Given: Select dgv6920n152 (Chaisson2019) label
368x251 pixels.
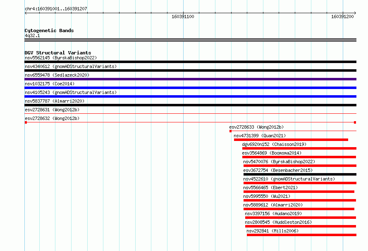Looking at the screenshot, I should point(274,144).
